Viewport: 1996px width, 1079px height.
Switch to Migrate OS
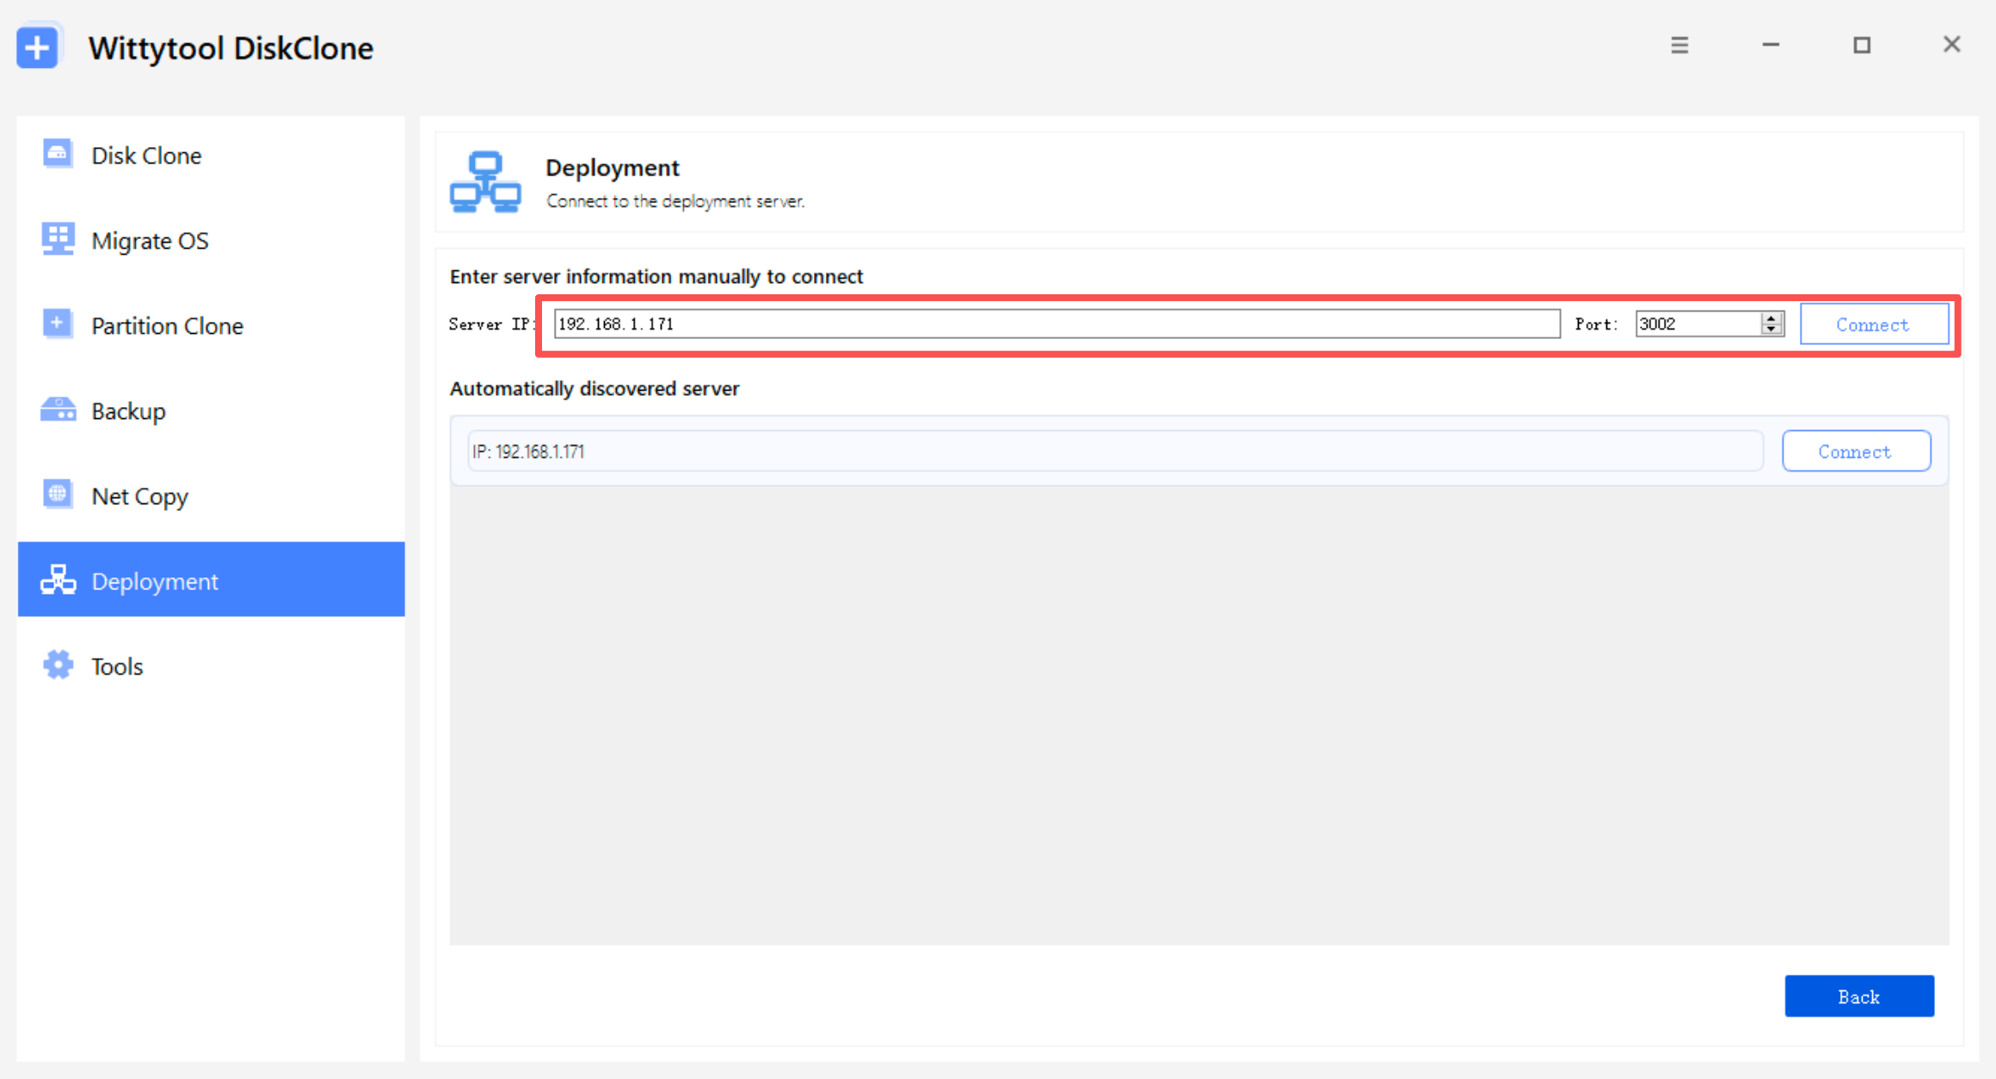211,240
